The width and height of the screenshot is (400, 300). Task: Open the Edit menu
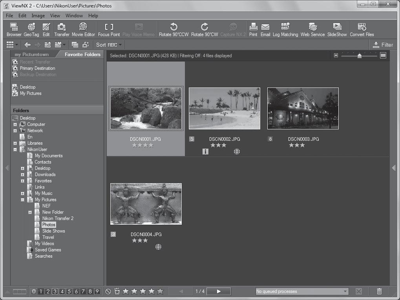22,16
